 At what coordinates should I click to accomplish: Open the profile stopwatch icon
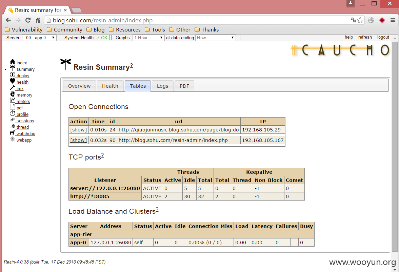click(13, 113)
